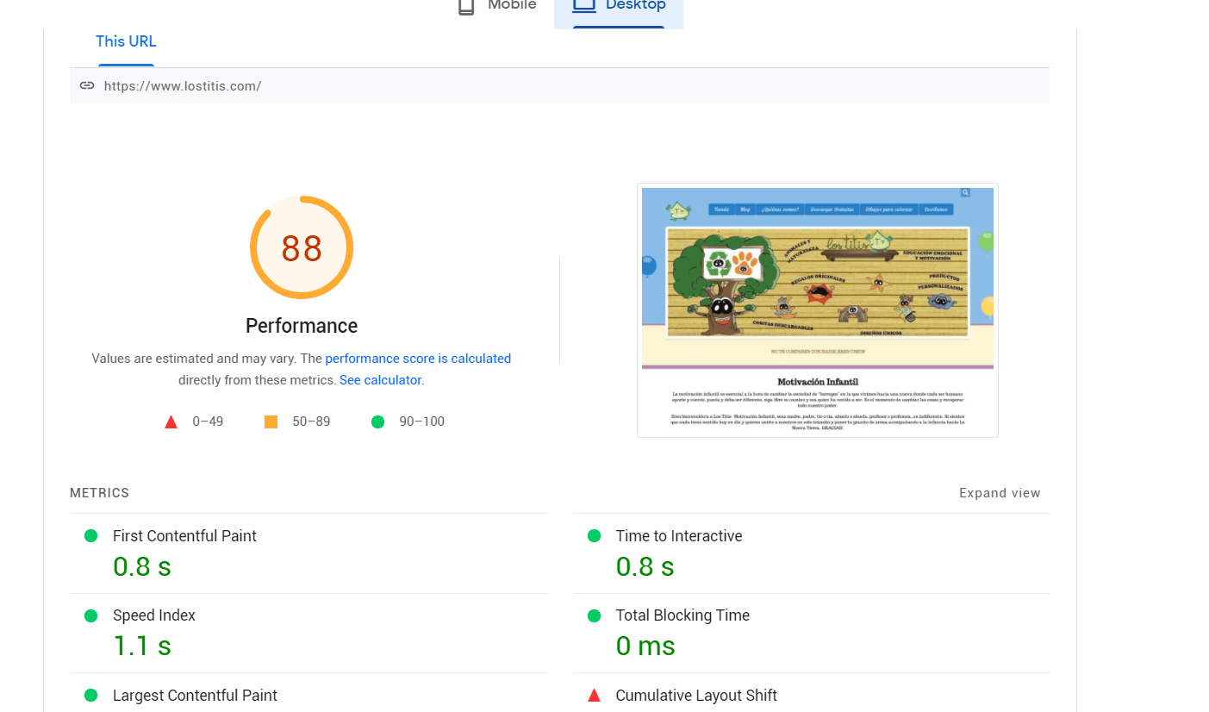1209x712 pixels.
Task: Click the METRICS section heading
Action: coord(99,493)
